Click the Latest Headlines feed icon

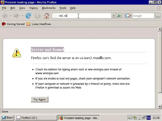[28, 24]
